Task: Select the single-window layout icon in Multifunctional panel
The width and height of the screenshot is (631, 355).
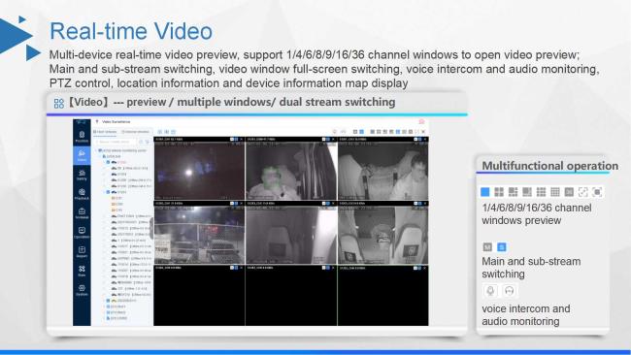Action: (485, 192)
